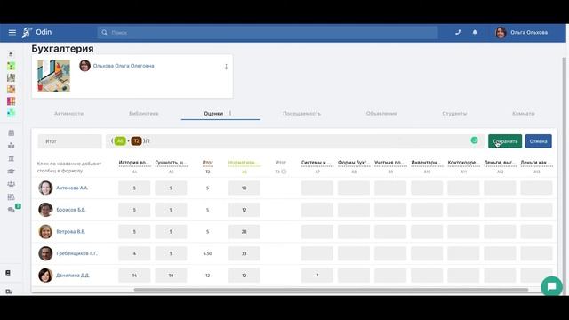Open Ольга Ольхова profile avatar
The height and width of the screenshot is (320, 569).
(x=501, y=32)
